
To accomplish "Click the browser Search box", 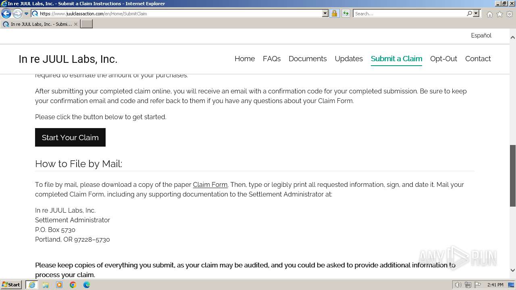I will click(x=409, y=14).
